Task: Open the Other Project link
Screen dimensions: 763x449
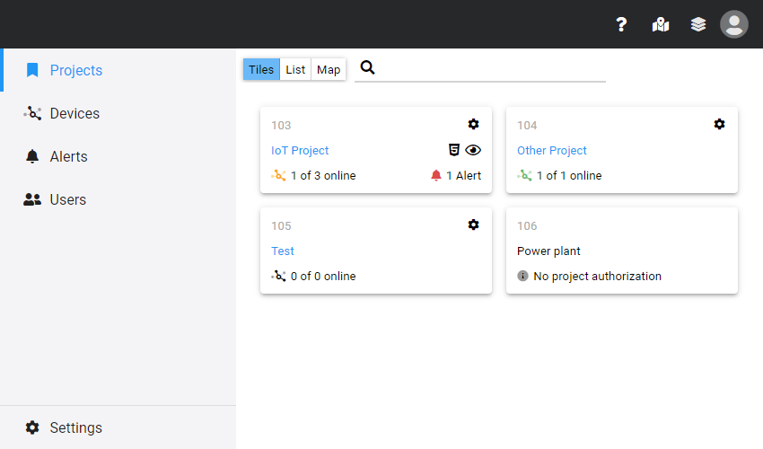Action: pos(552,151)
